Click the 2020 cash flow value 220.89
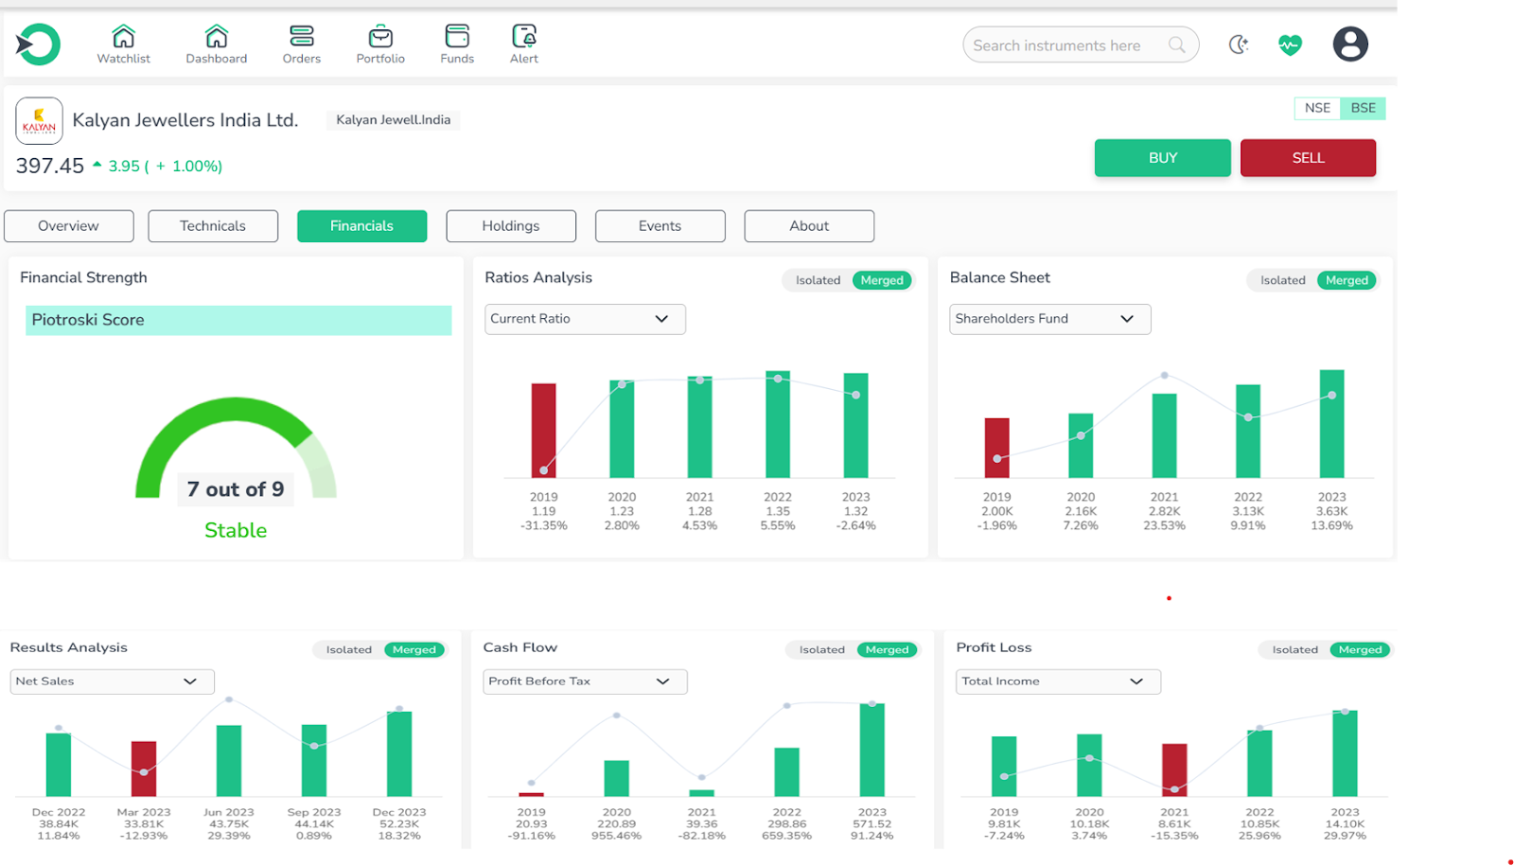 [x=616, y=824]
